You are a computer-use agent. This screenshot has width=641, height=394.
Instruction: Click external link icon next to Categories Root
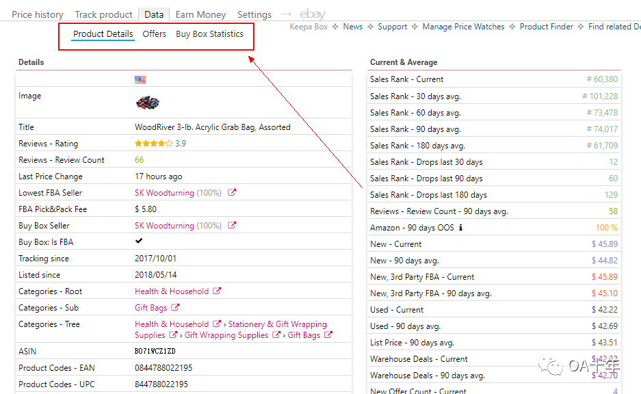pyautogui.click(x=217, y=291)
